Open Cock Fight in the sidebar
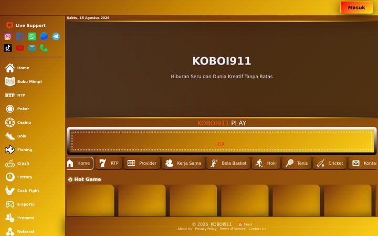The height and width of the screenshot is (236, 378). [x=22, y=190]
